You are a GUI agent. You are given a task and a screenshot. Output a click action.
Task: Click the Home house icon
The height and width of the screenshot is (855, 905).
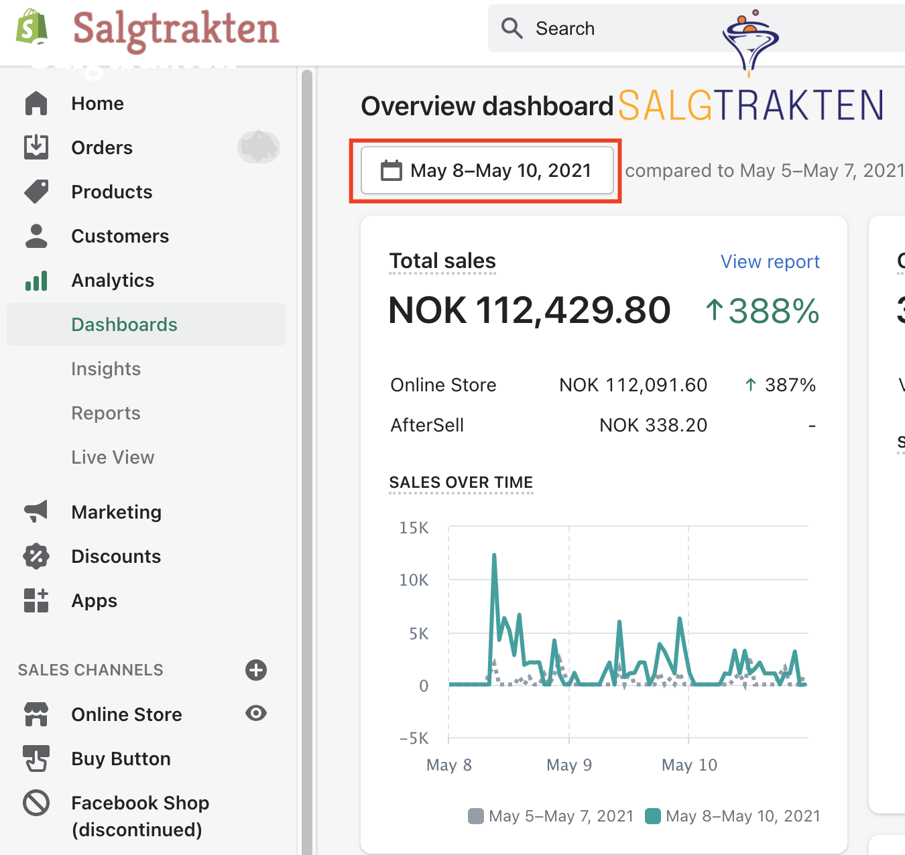click(x=36, y=103)
